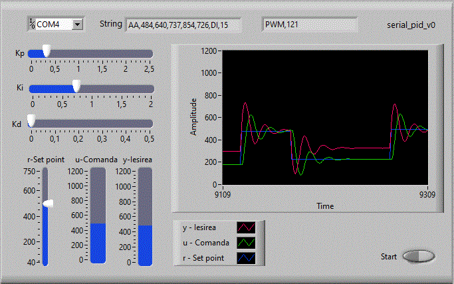Click the PWM,121 text field
This screenshot has height=284, width=454.
click(309, 25)
